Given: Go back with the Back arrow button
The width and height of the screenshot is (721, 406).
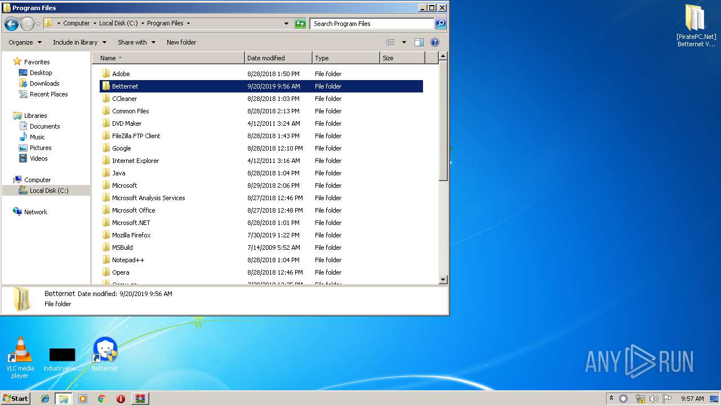Looking at the screenshot, I should pyautogui.click(x=11, y=24).
